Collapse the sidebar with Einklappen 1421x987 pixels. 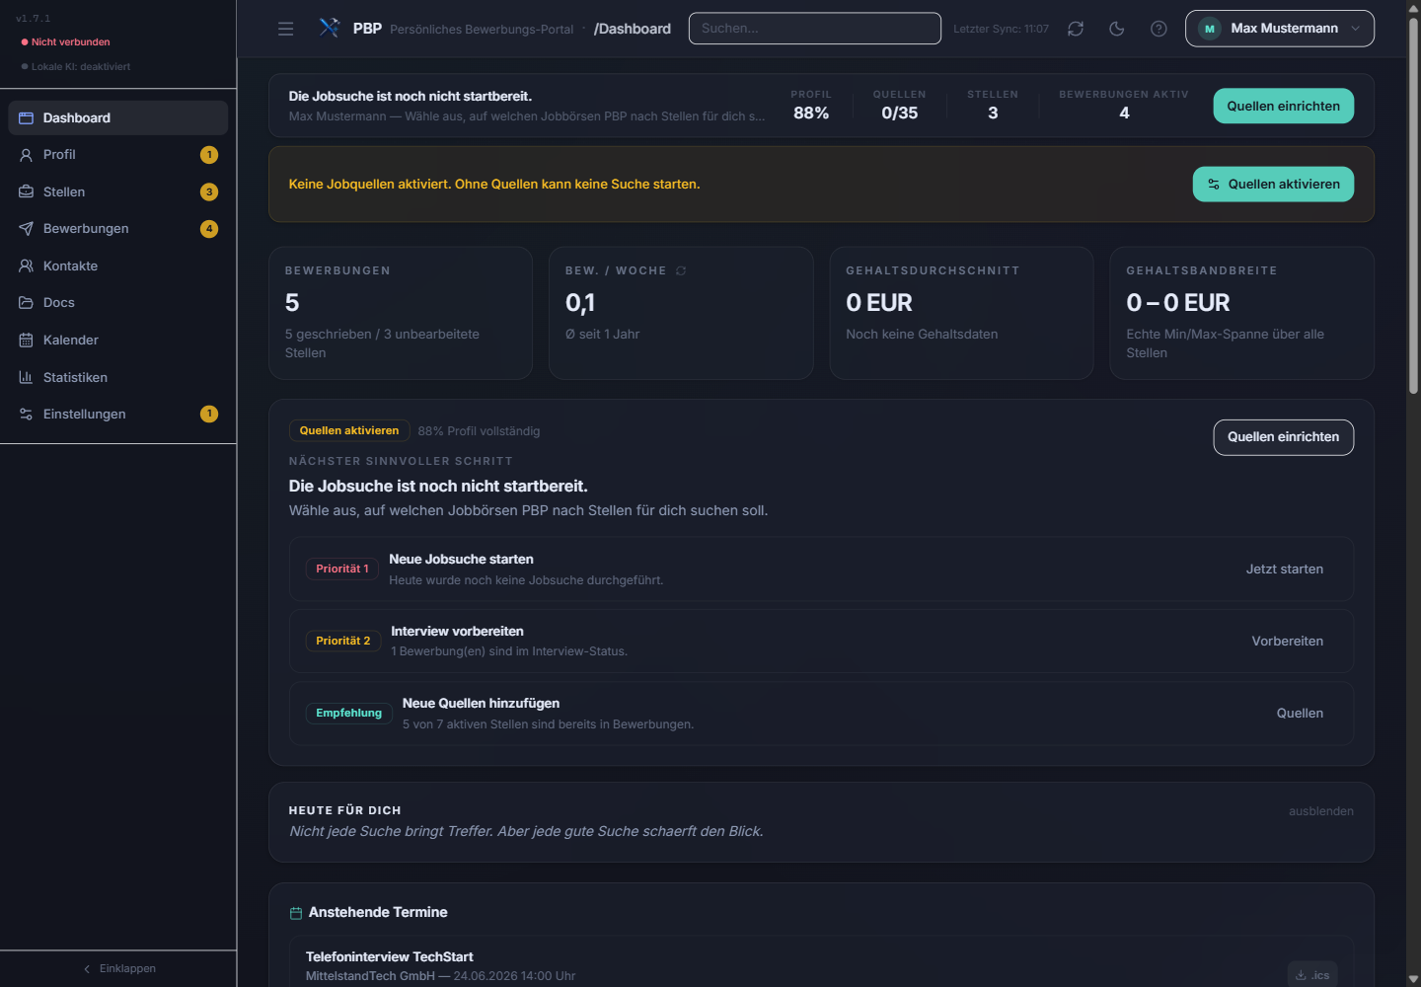click(118, 968)
